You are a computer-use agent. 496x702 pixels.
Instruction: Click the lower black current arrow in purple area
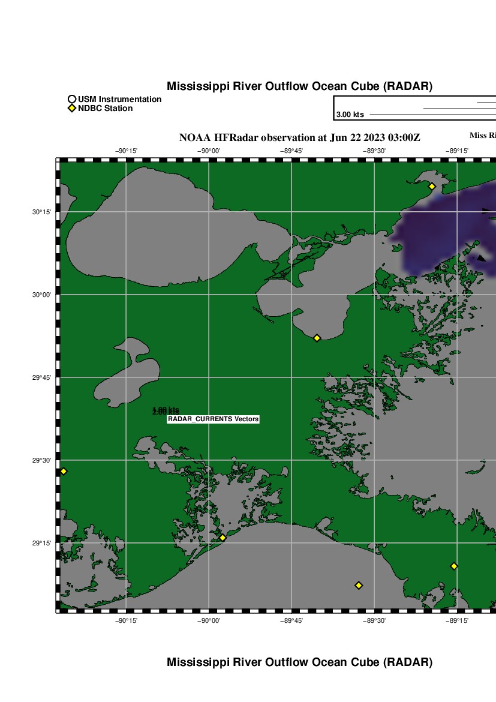pos(480,258)
